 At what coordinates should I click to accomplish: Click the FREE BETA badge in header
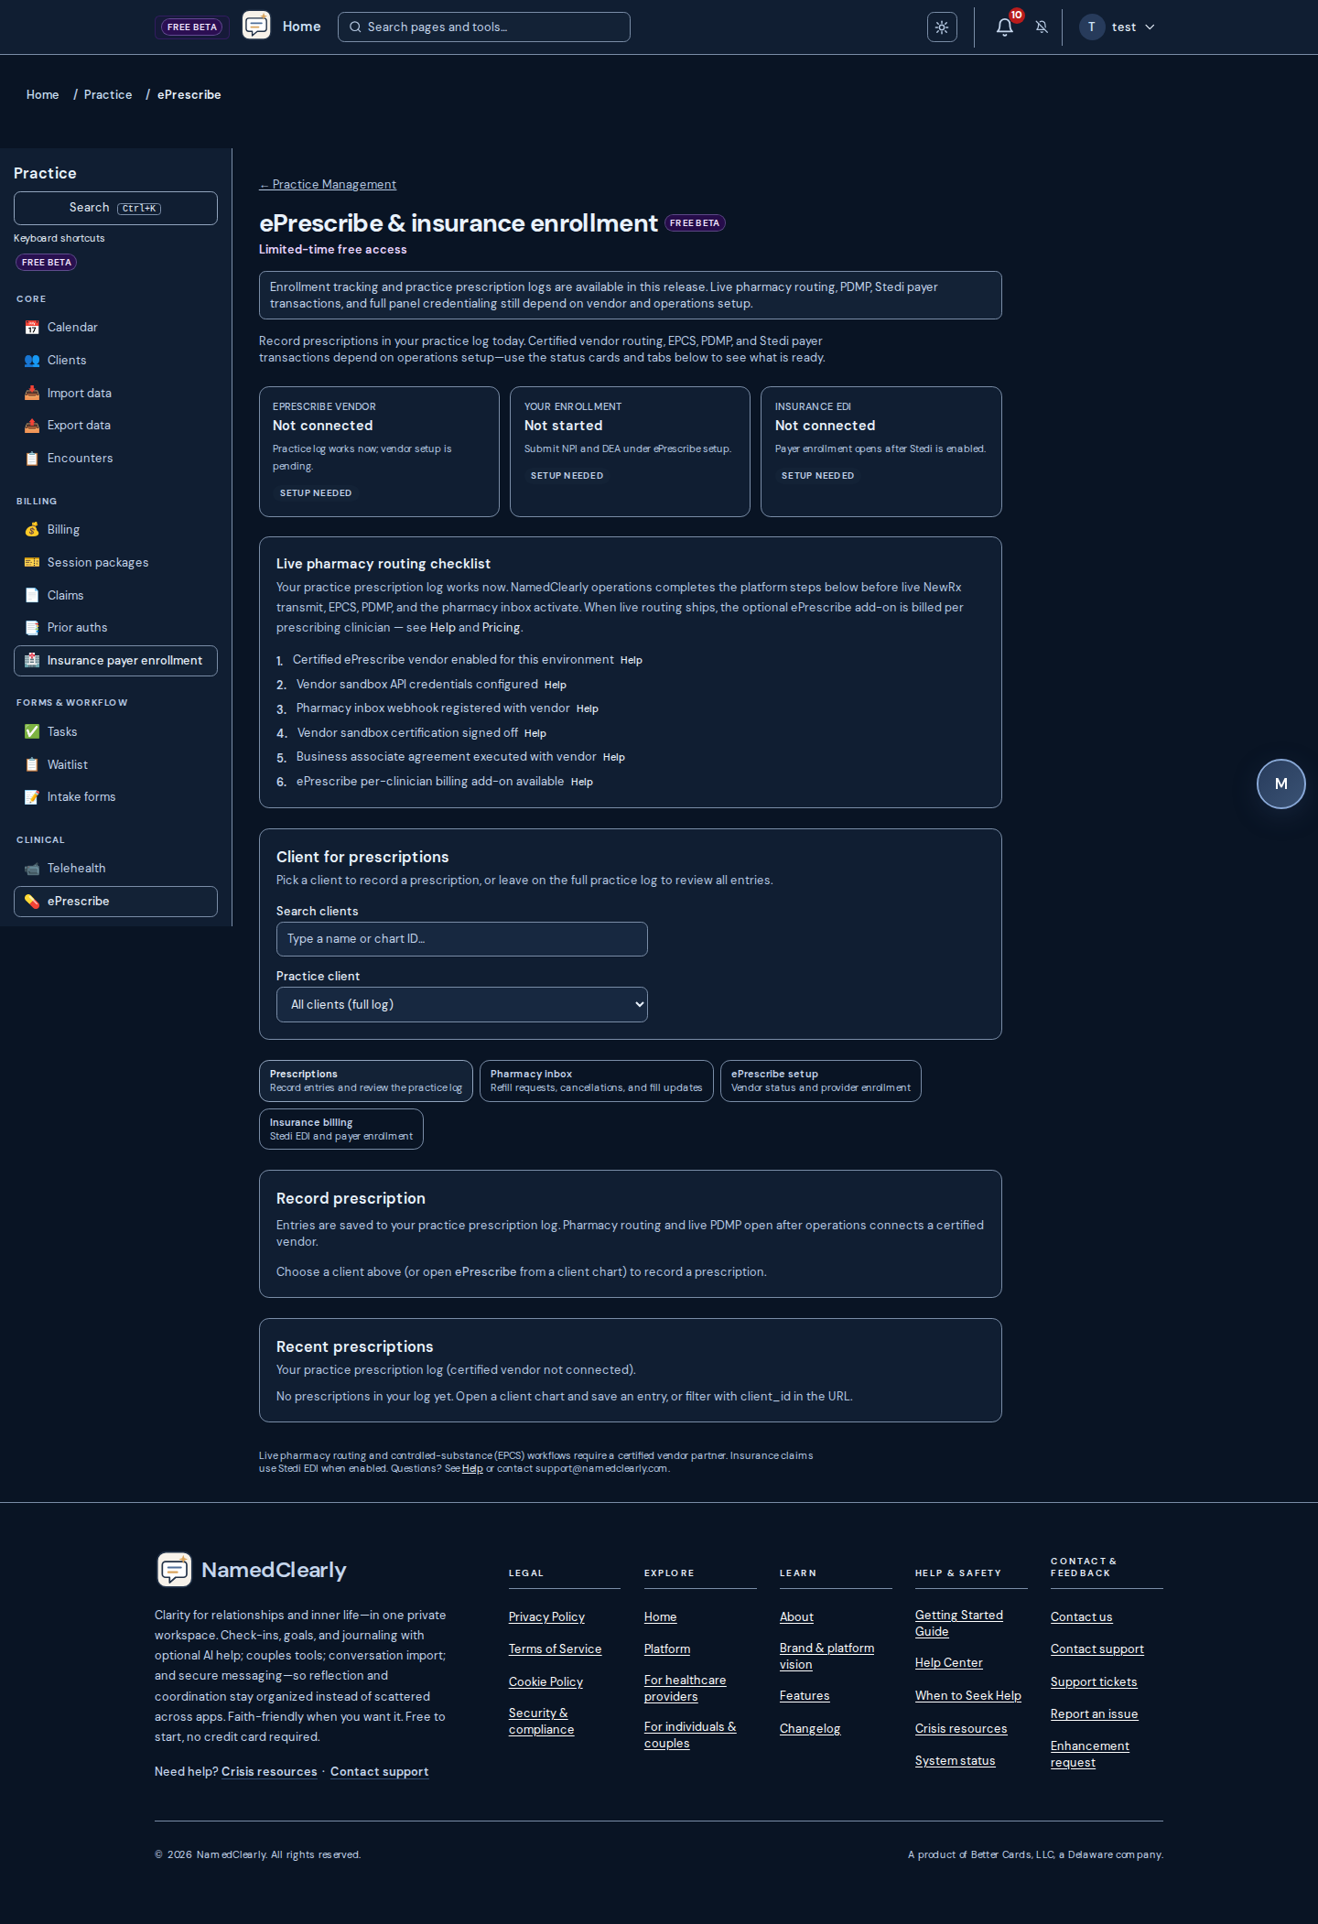[x=192, y=27]
